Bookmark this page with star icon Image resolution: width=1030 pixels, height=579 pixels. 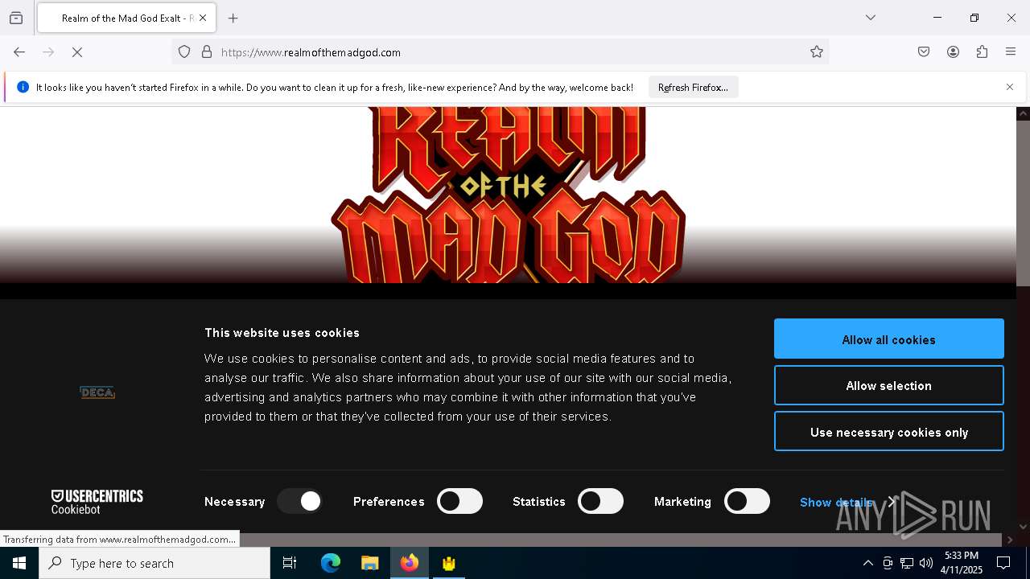click(817, 52)
